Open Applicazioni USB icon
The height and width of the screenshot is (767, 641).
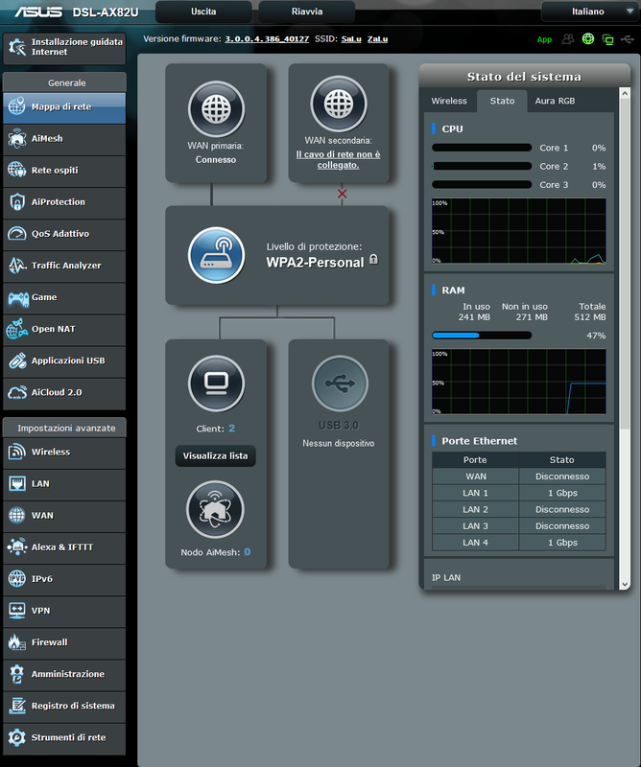pyautogui.click(x=16, y=361)
